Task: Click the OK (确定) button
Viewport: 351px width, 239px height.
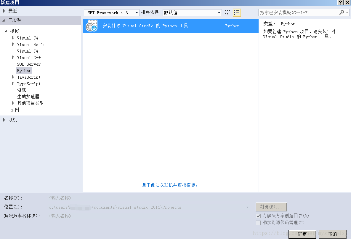Action: pyautogui.click(x=302, y=234)
